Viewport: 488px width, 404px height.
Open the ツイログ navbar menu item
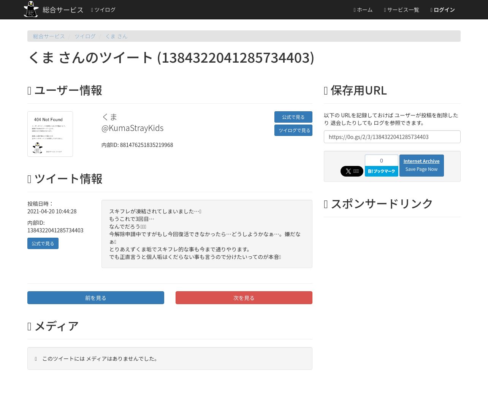tap(103, 10)
